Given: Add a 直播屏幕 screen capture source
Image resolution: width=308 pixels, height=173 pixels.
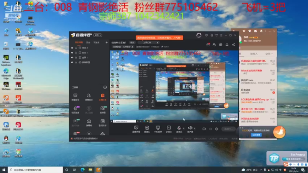Looking at the screenshot, I should coord(136,129).
